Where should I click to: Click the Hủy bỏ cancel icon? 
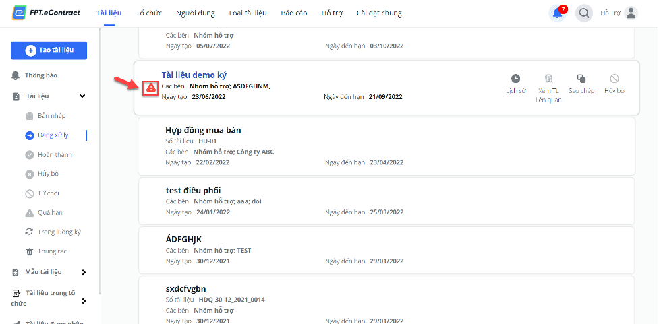point(614,79)
